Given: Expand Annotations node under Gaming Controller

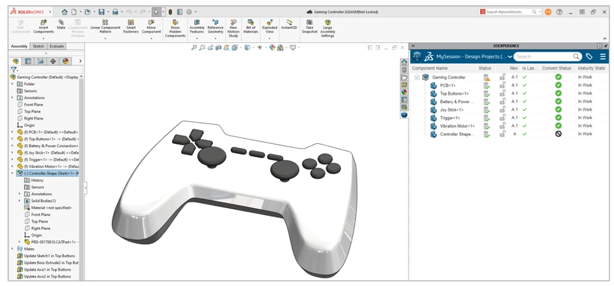Looking at the screenshot, I should click(x=12, y=97).
